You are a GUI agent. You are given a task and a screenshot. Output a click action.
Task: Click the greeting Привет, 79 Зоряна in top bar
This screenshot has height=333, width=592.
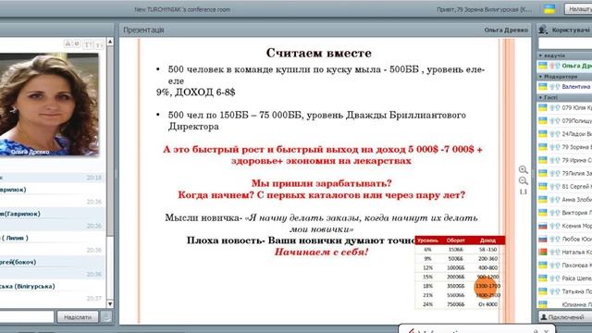[484, 9]
